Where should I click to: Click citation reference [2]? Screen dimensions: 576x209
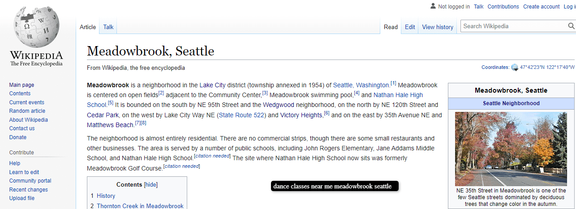coord(161,93)
